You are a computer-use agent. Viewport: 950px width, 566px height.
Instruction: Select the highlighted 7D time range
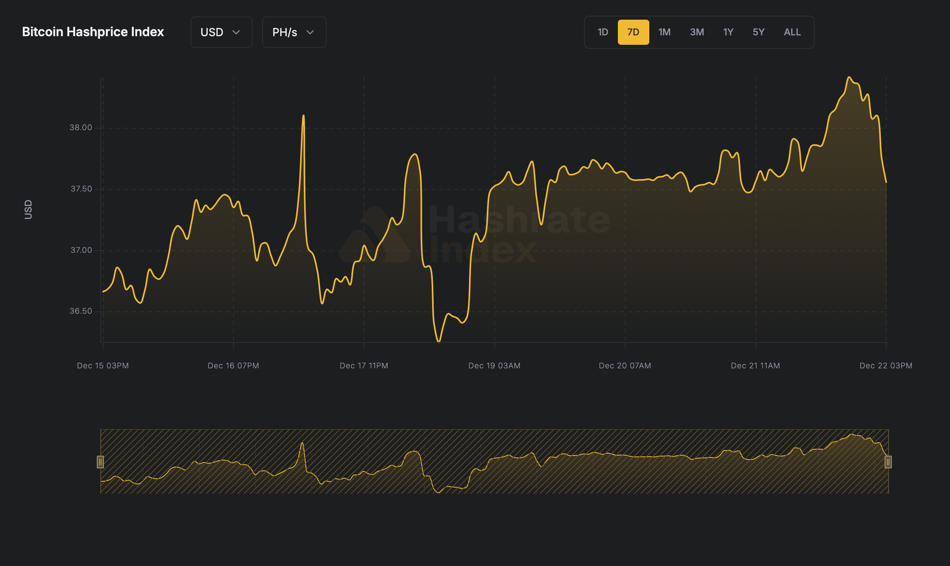(634, 32)
